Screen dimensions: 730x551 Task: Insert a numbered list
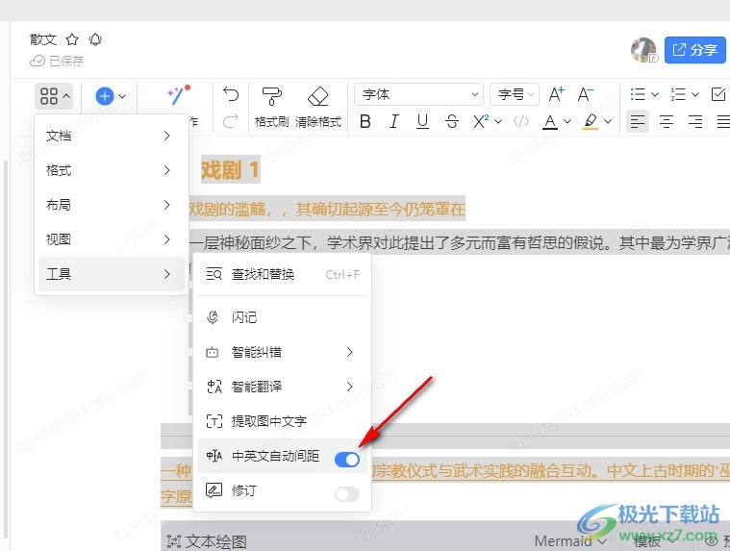(x=678, y=94)
